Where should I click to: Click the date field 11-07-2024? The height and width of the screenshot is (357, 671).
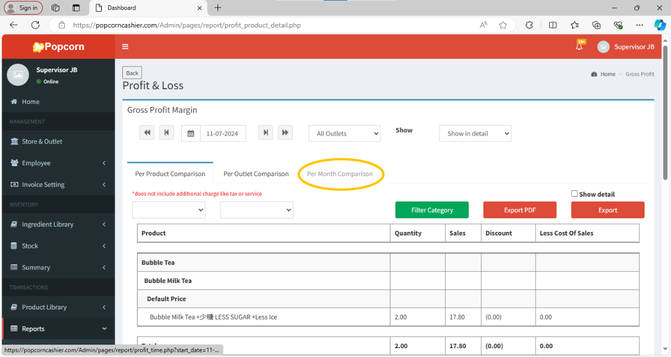[x=223, y=133]
